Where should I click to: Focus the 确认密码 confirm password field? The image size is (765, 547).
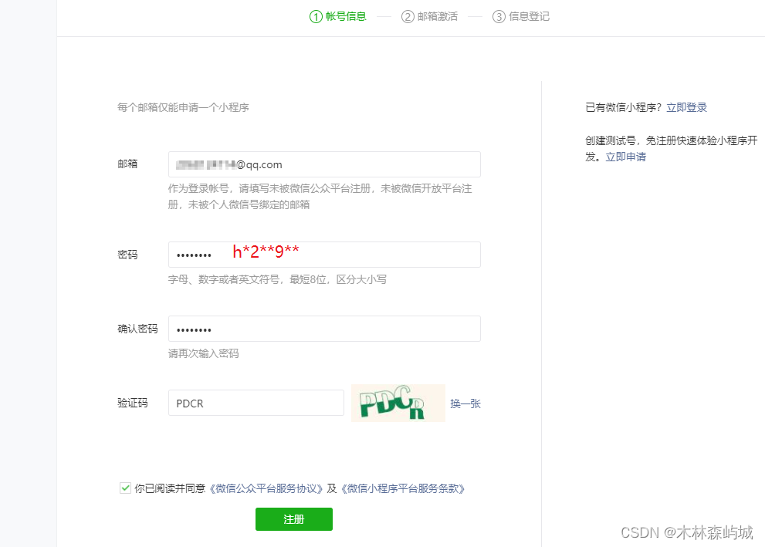pyautogui.click(x=324, y=328)
